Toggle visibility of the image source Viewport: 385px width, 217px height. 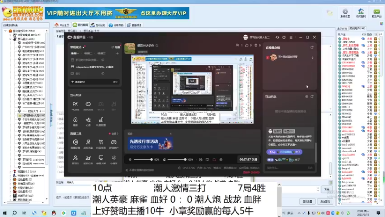pyautogui.click(x=103, y=73)
